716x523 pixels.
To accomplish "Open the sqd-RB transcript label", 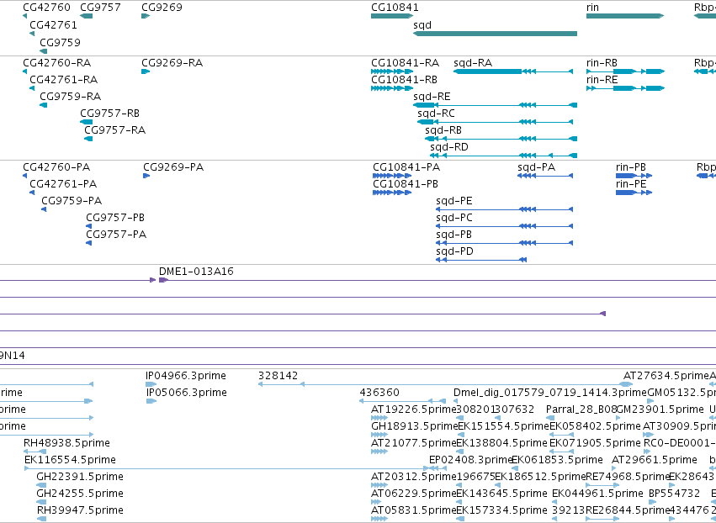I will (x=443, y=130).
